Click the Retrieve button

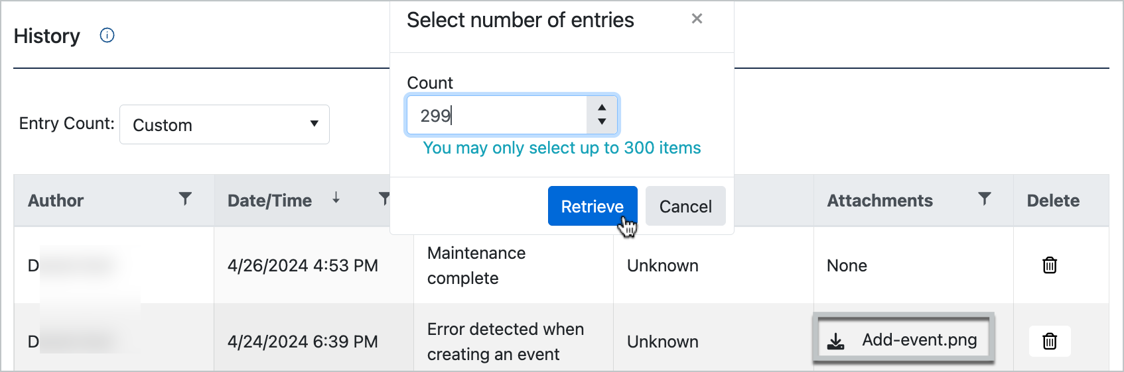click(x=592, y=207)
